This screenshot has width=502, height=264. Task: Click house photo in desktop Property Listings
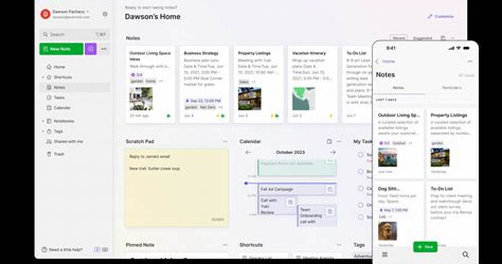point(249,99)
